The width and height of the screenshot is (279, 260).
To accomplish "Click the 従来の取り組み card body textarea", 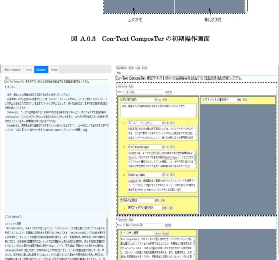I will pyautogui.click(x=158, y=110).
